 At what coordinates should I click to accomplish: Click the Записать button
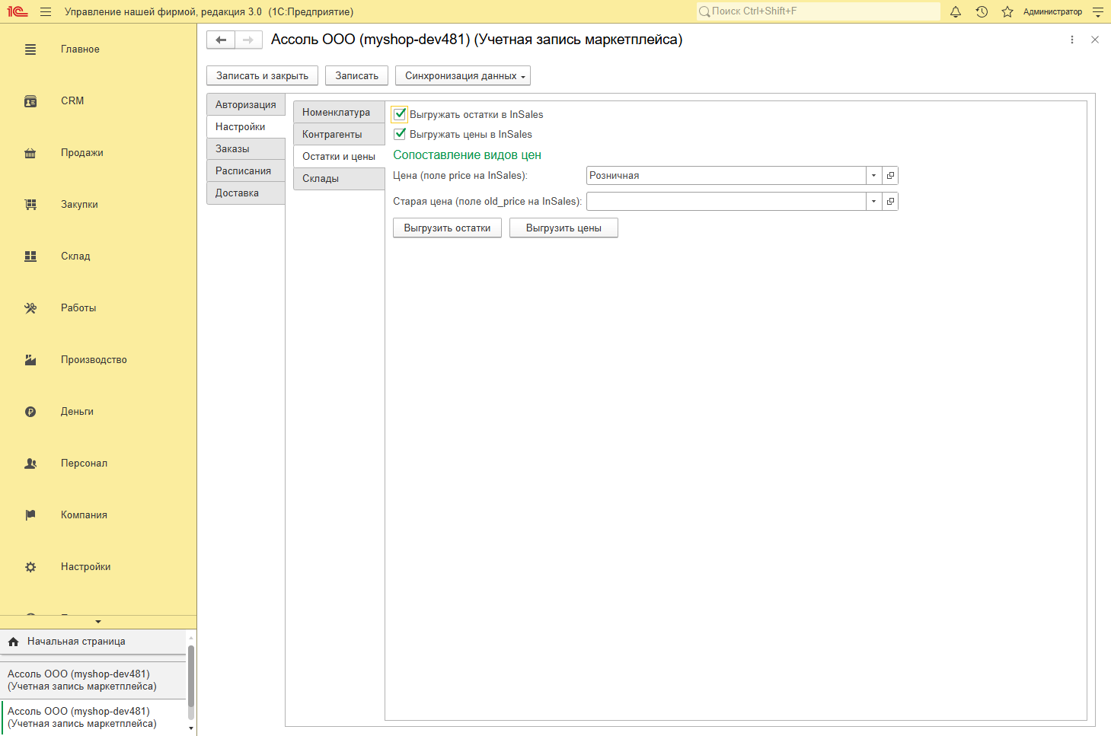coord(357,76)
